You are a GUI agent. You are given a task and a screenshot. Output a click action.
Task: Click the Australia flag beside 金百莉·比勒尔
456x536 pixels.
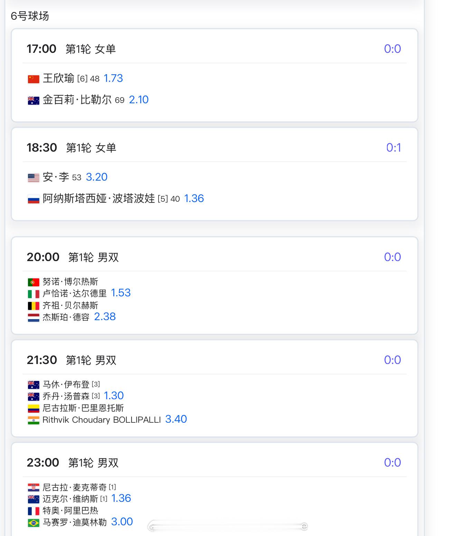pos(34,100)
